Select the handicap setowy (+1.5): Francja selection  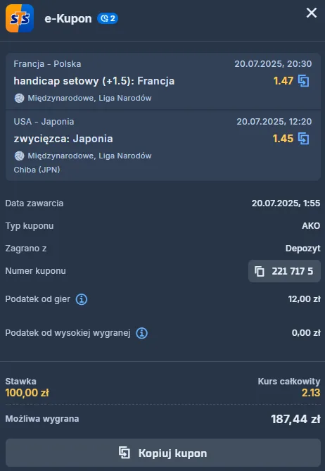click(94, 81)
